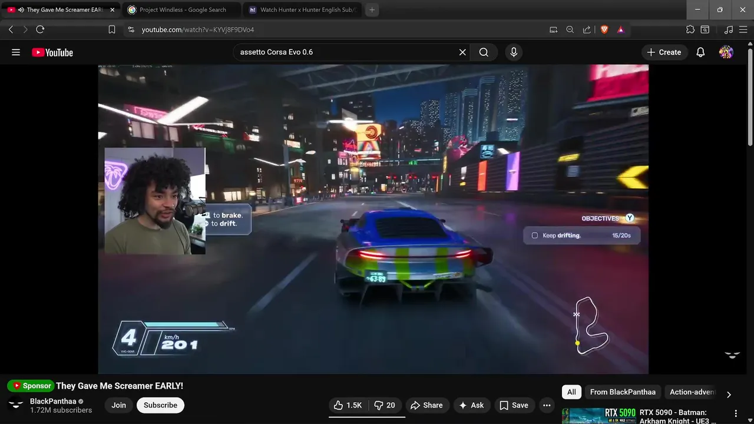The image size is (754, 424).
Task: Close the They Gave Me Screamer tab
Action: click(x=113, y=10)
